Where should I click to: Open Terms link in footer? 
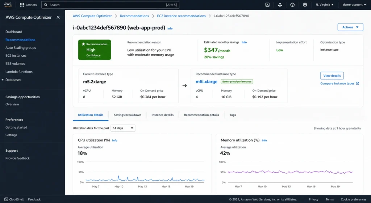click(x=330, y=199)
